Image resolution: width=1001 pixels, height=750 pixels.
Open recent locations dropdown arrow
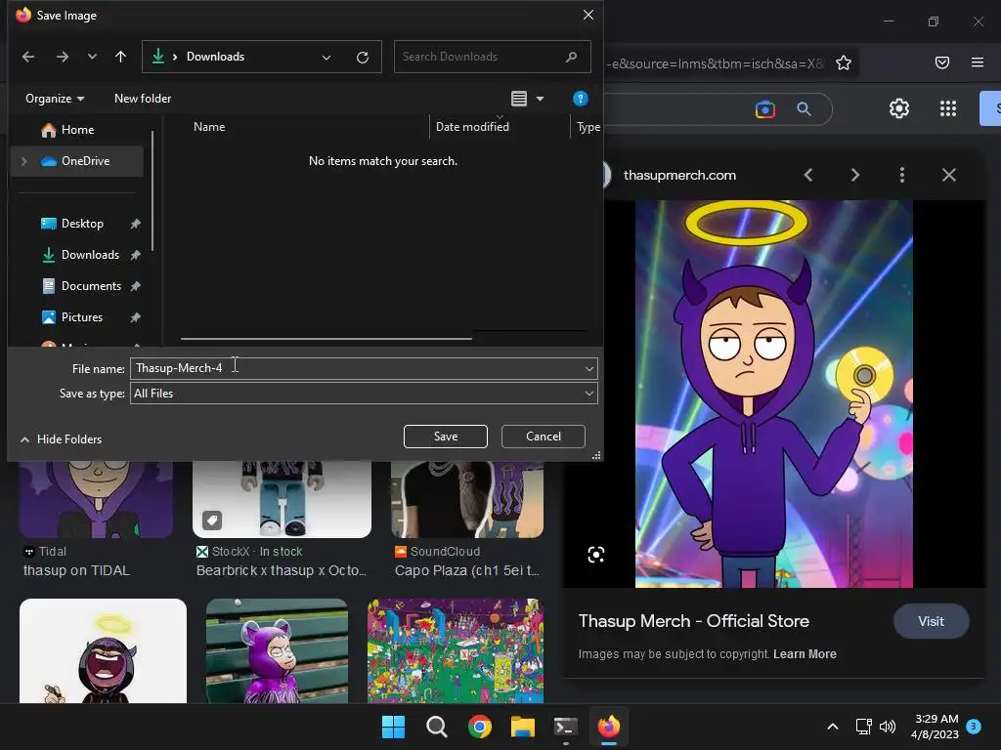[92, 57]
